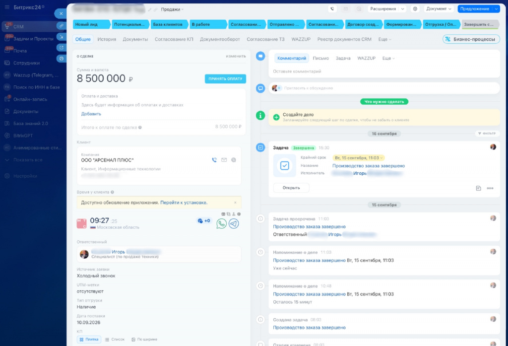This screenshot has height=346, width=508.
Task: Expand the arrow next to Предложение button
Action: pyautogui.click(x=496, y=9)
